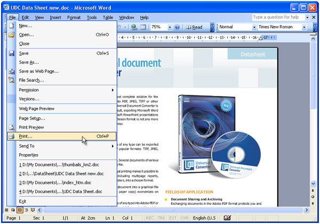Click the Word document icon in title bar
Viewport: 320px width, 224px height.
click(6, 7)
